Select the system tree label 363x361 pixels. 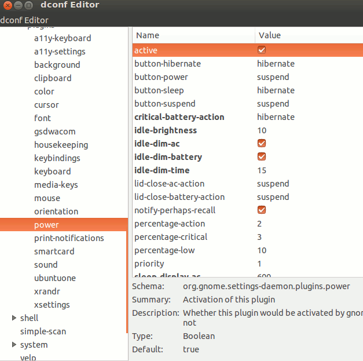(34, 345)
